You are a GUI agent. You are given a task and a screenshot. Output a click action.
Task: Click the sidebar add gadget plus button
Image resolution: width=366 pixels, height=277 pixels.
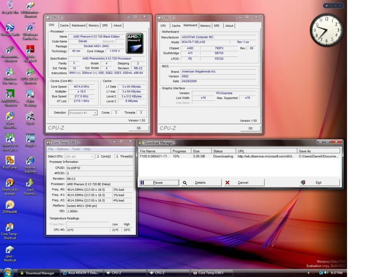(x=327, y=6)
